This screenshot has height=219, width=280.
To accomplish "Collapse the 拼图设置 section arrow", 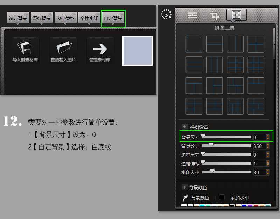I will (x=184, y=127).
